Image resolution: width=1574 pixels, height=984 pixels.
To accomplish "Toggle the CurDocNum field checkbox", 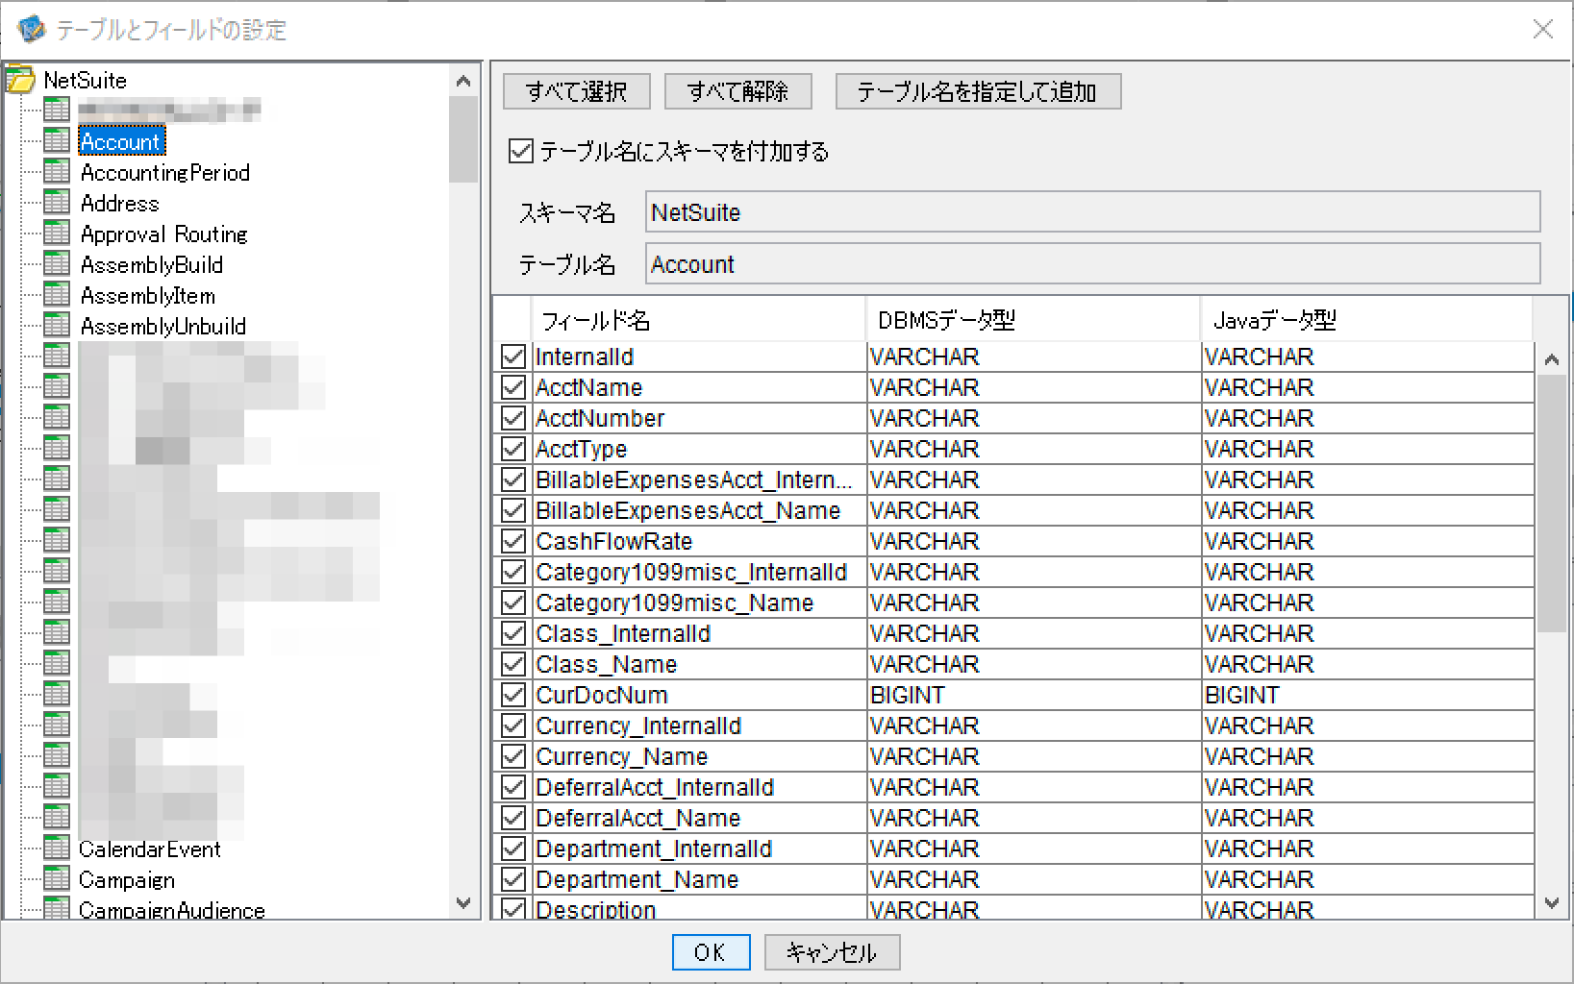I will coord(513,695).
